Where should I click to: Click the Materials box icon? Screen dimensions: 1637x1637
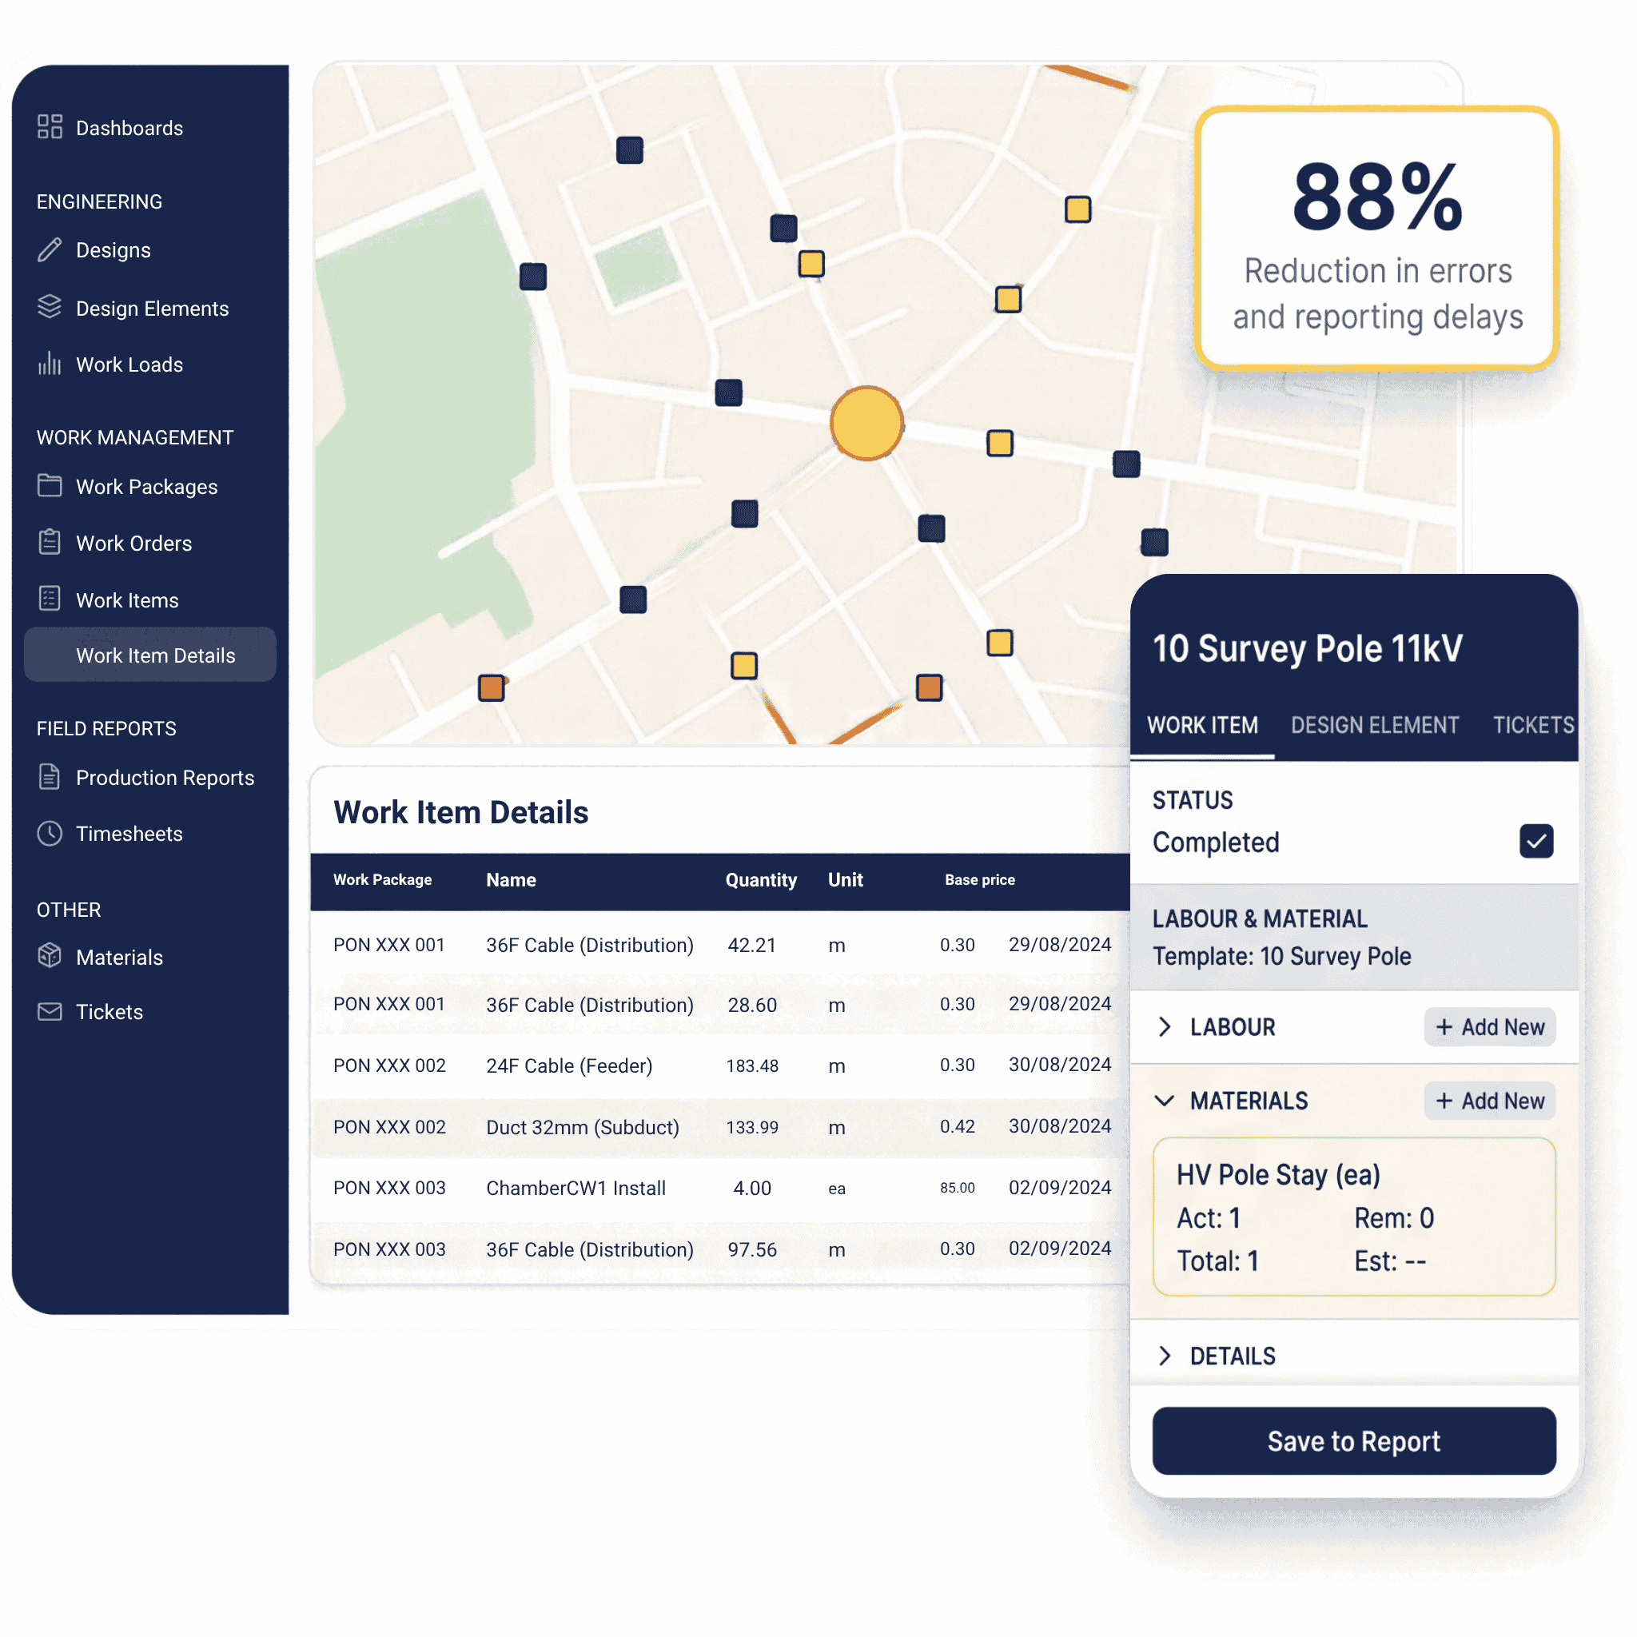tap(50, 956)
